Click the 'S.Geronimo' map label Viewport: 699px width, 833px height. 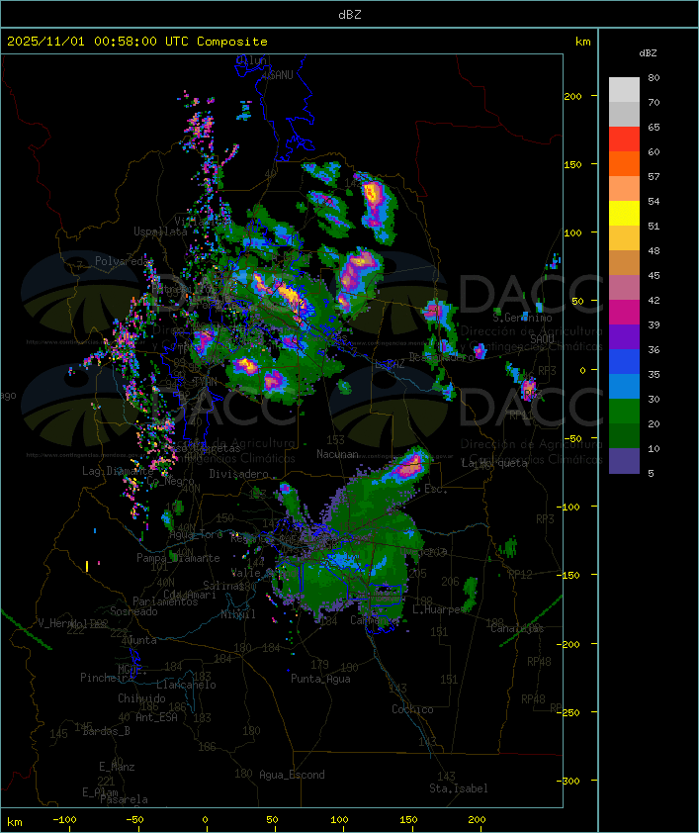tap(522, 318)
